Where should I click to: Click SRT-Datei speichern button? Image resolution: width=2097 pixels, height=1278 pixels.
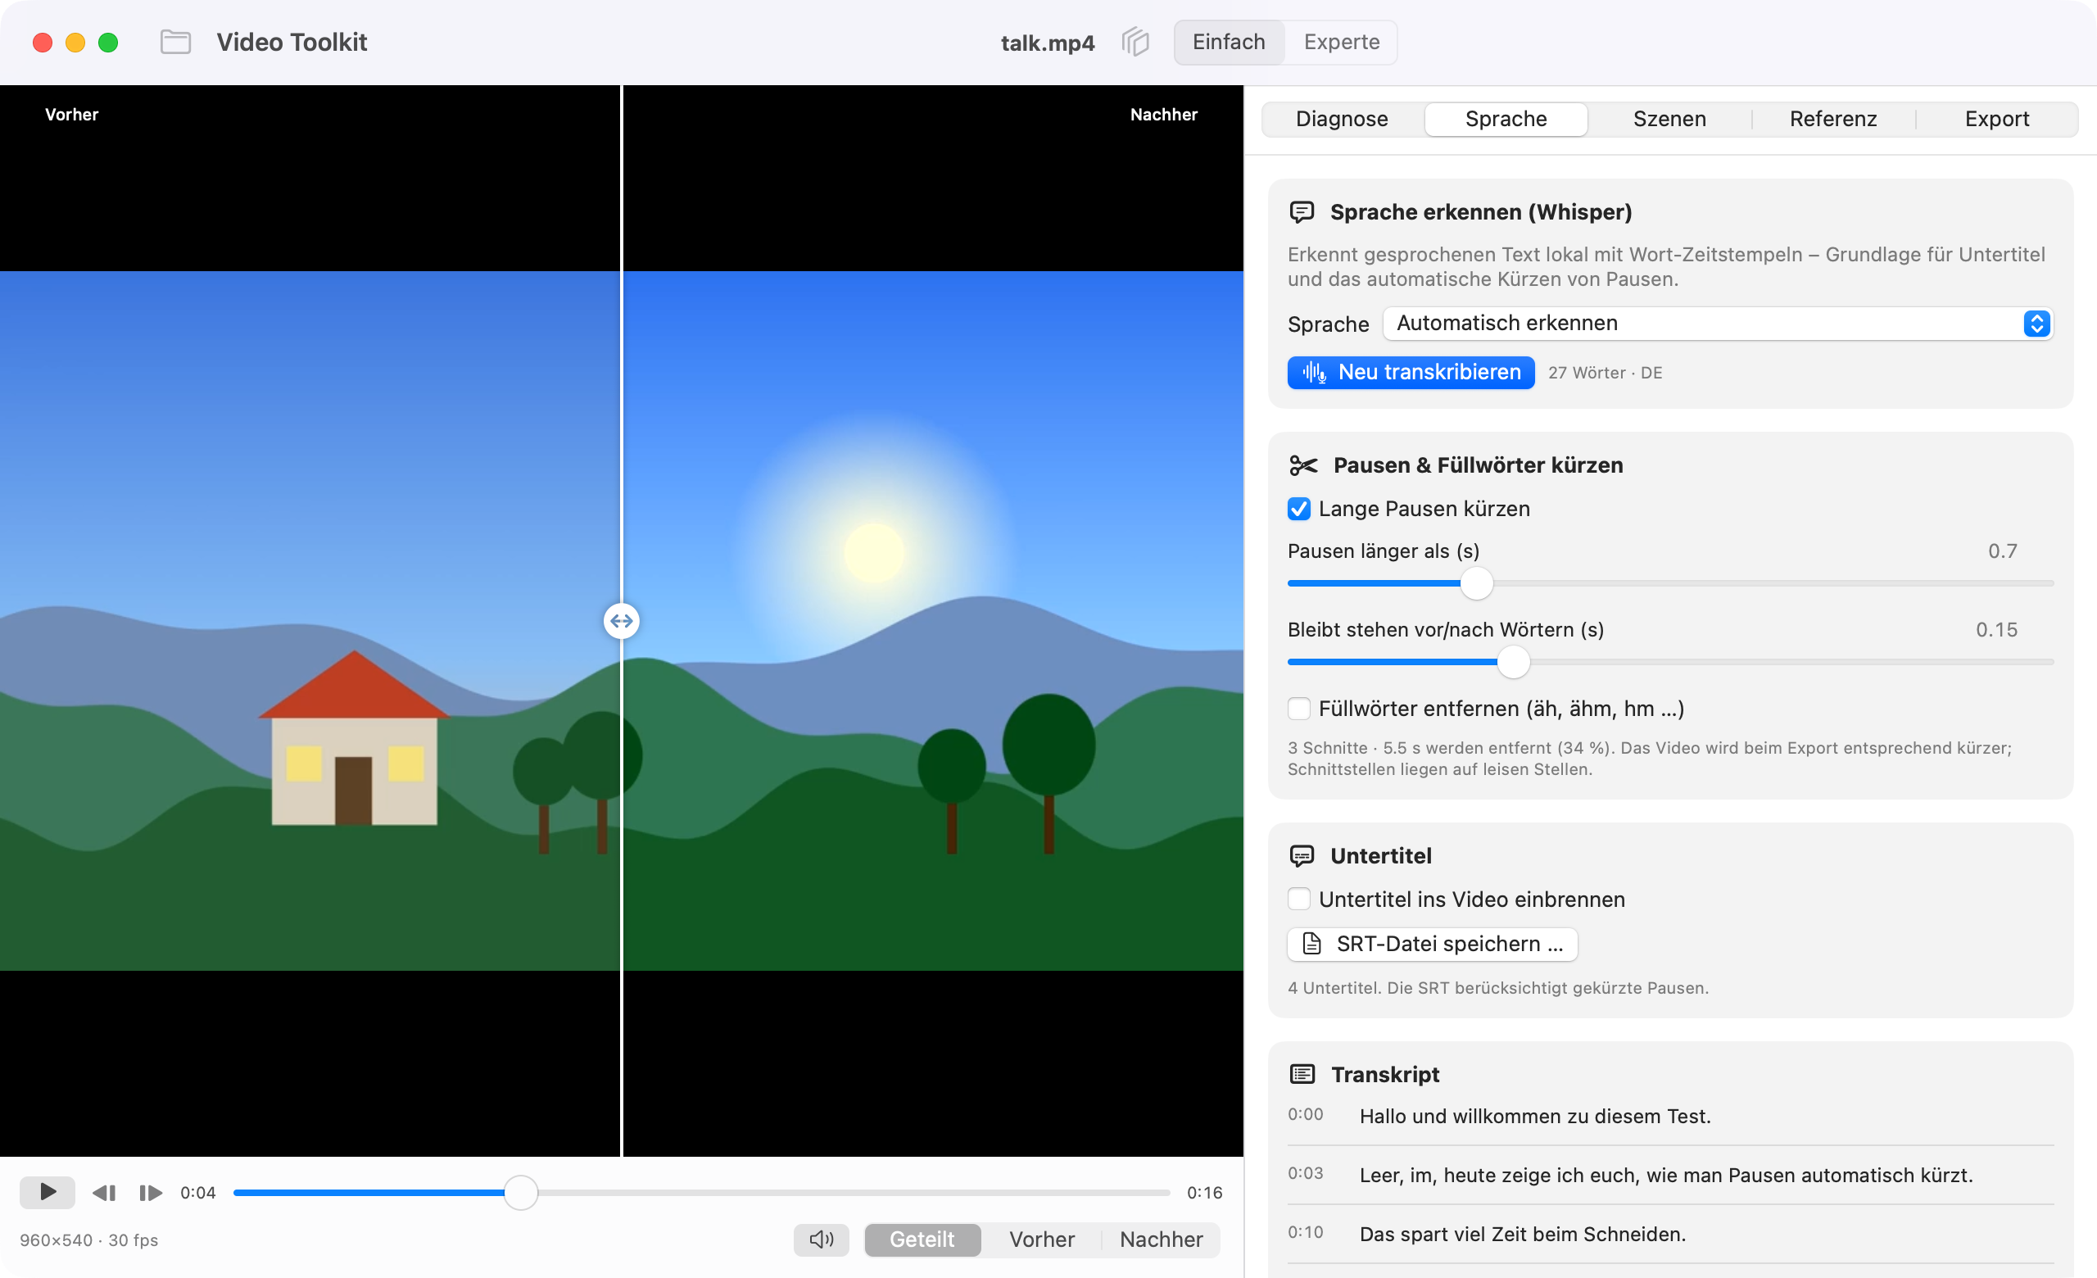click(1432, 944)
